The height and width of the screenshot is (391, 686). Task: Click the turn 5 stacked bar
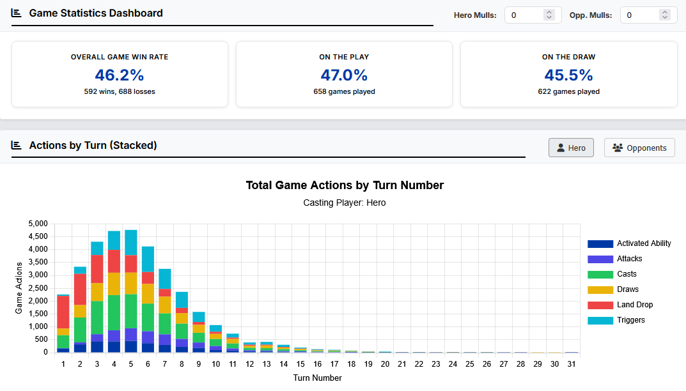pos(131,291)
